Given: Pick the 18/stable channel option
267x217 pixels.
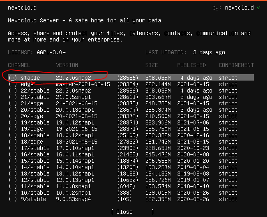Looking at the screenshot, I should [13, 135].
